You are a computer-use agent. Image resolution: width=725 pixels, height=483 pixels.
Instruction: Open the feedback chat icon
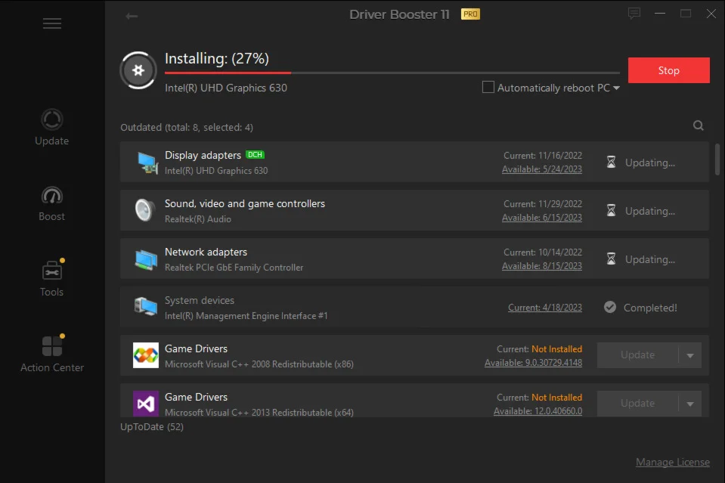point(634,14)
